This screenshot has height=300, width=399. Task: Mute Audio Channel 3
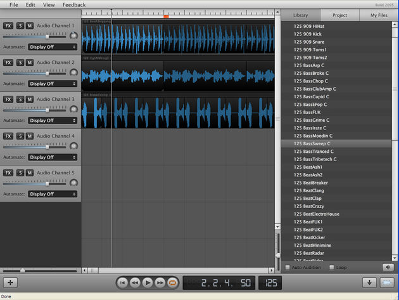click(x=30, y=99)
